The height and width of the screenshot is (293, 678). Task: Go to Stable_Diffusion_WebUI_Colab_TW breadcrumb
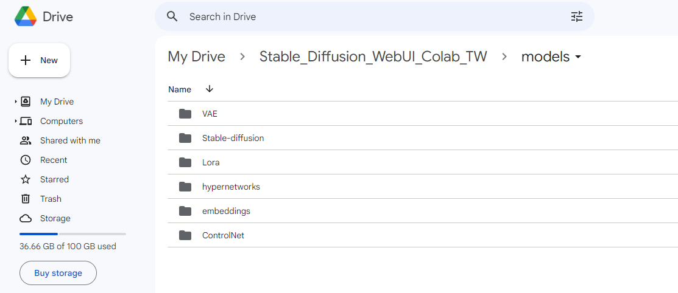(x=373, y=57)
